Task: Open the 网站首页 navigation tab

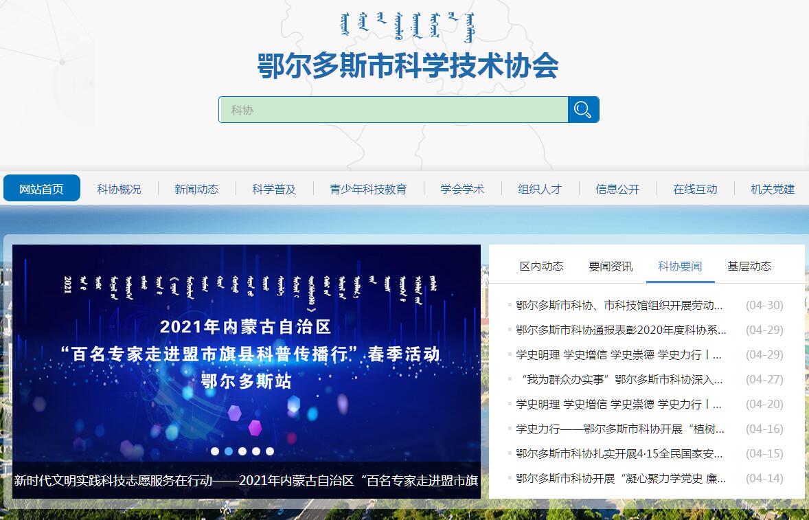Action: [42, 189]
